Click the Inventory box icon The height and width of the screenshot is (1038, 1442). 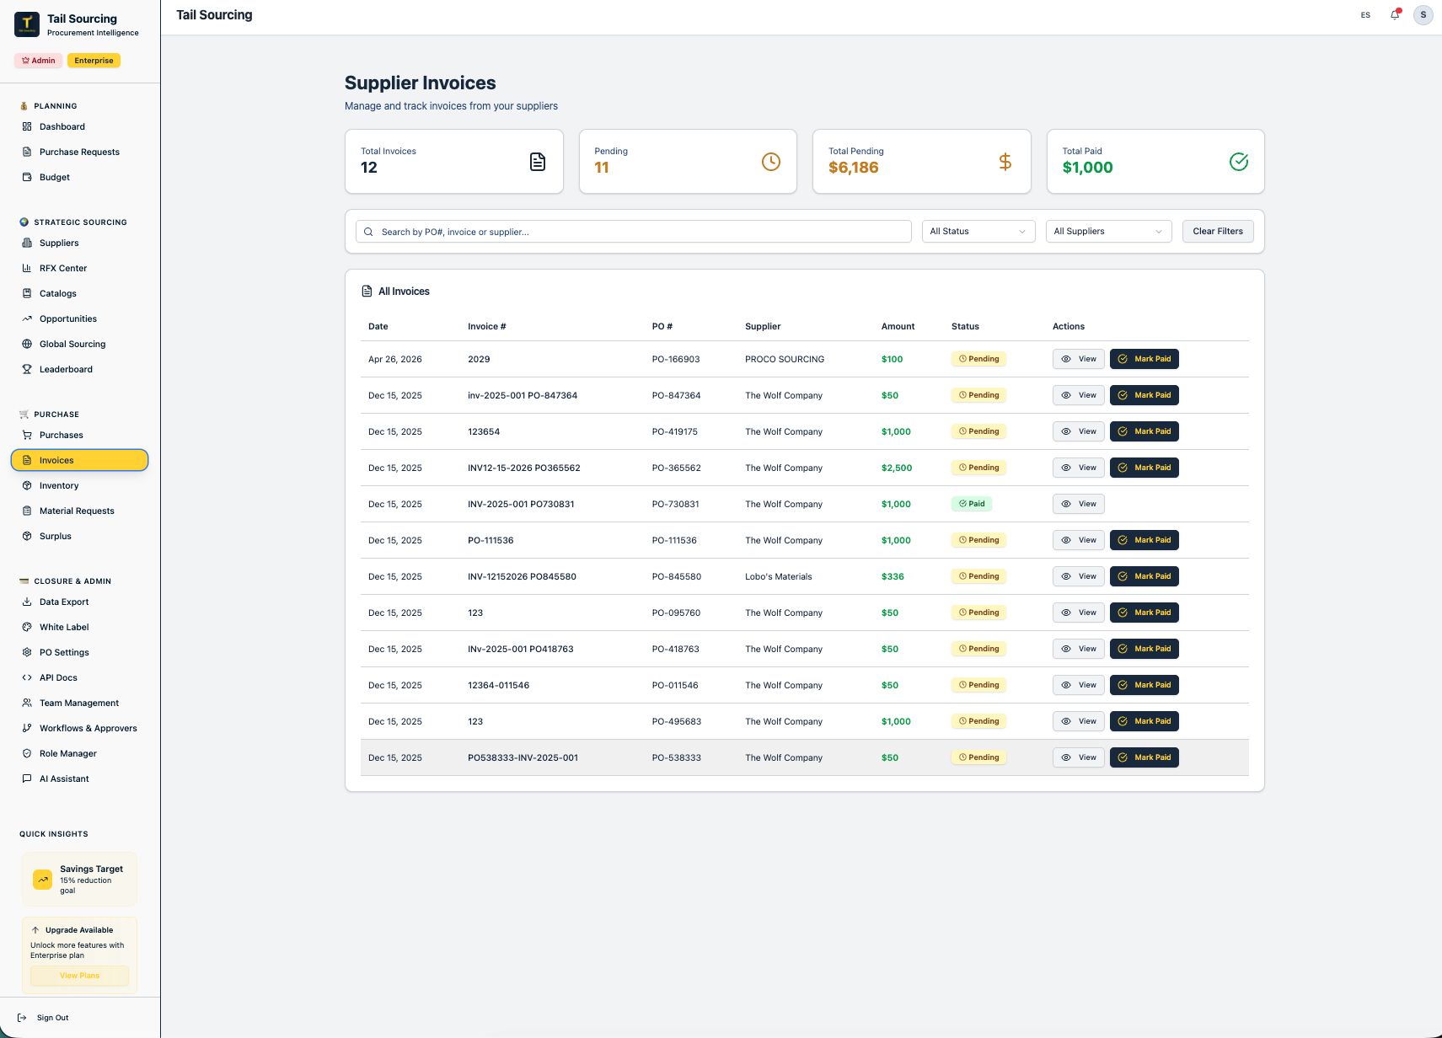pyautogui.click(x=27, y=485)
